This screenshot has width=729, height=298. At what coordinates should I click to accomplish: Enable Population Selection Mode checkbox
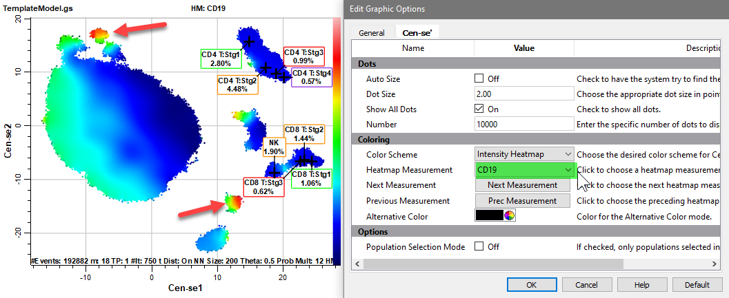(479, 246)
